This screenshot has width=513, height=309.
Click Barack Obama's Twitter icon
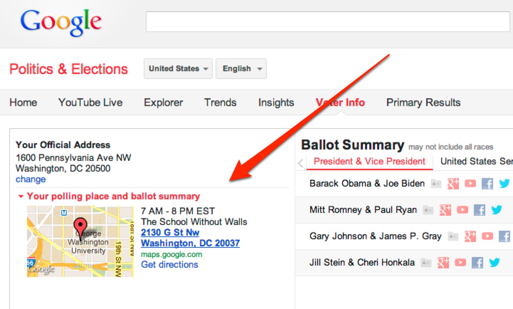[x=504, y=183]
